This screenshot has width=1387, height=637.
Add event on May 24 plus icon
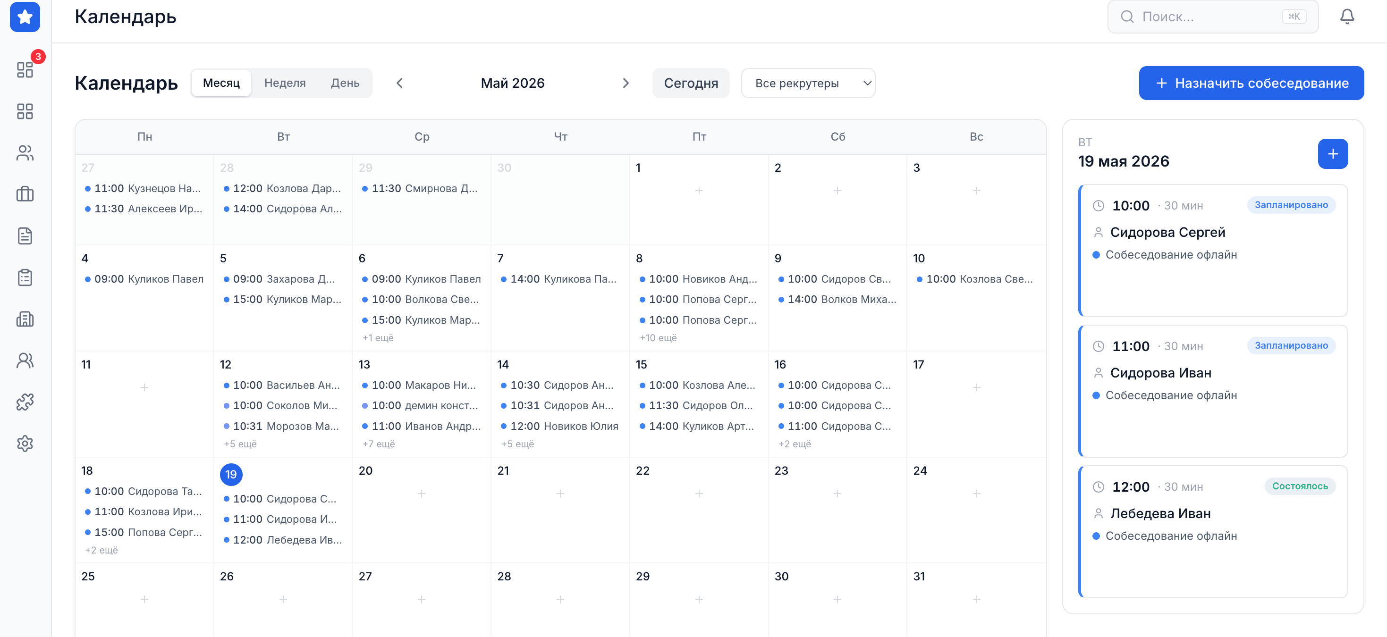(976, 494)
